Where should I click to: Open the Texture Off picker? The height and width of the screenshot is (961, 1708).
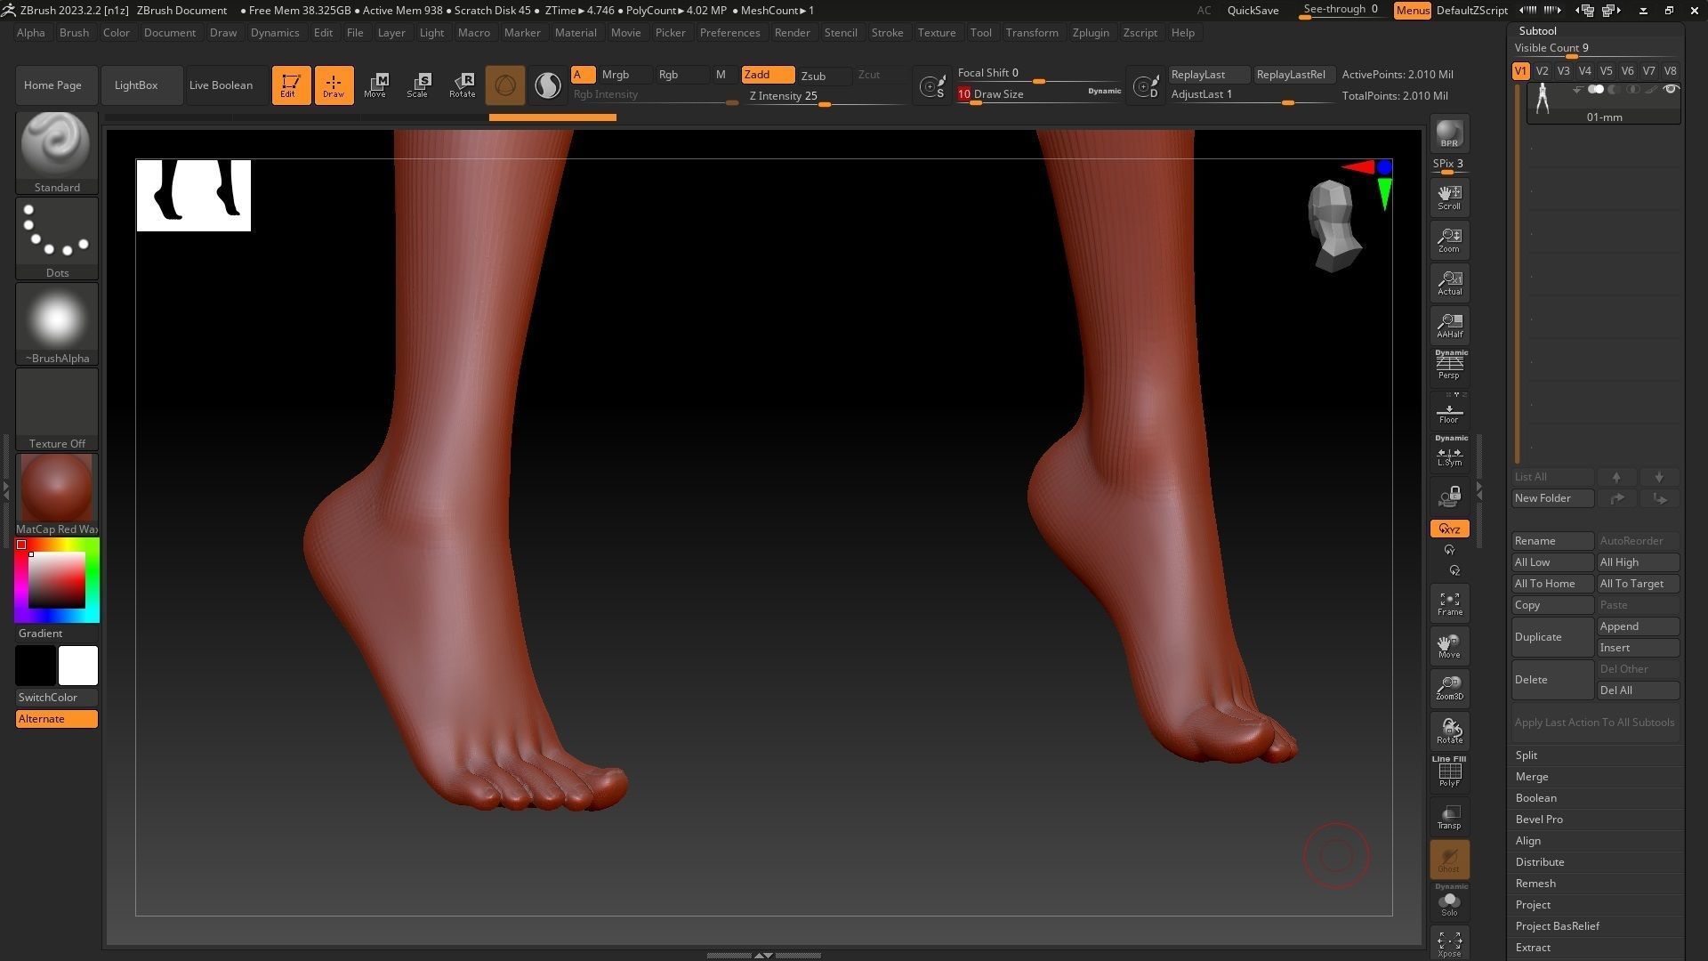point(57,408)
